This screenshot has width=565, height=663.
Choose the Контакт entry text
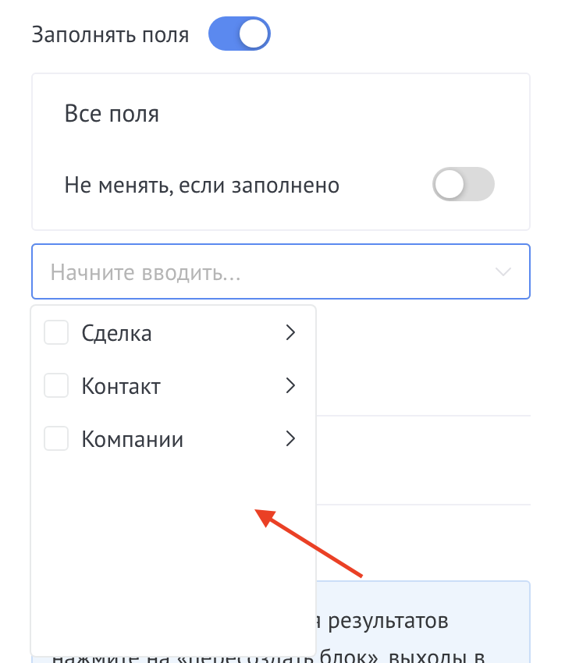coord(121,386)
